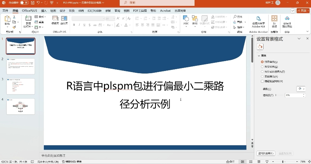Toggle Underline formatting button
Image resolution: width=311 pixels, height=164 pixels.
click(84, 25)
